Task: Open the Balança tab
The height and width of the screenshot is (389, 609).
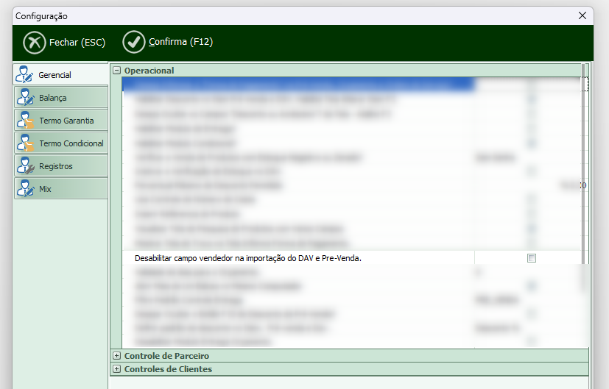Action: (61, 97)
